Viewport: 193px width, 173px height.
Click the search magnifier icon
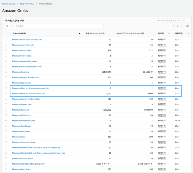point(8,26)
